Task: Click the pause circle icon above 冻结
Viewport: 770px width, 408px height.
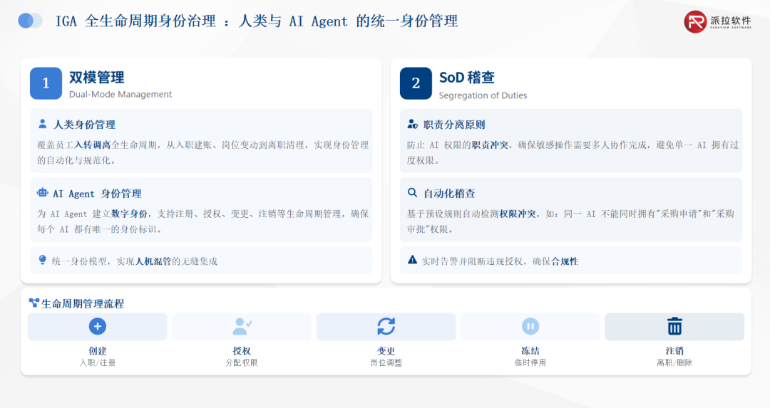Action: pyautogui.click(x=530, y=326)
